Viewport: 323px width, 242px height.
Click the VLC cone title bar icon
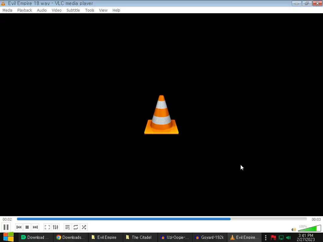click(x=3, y=3)
